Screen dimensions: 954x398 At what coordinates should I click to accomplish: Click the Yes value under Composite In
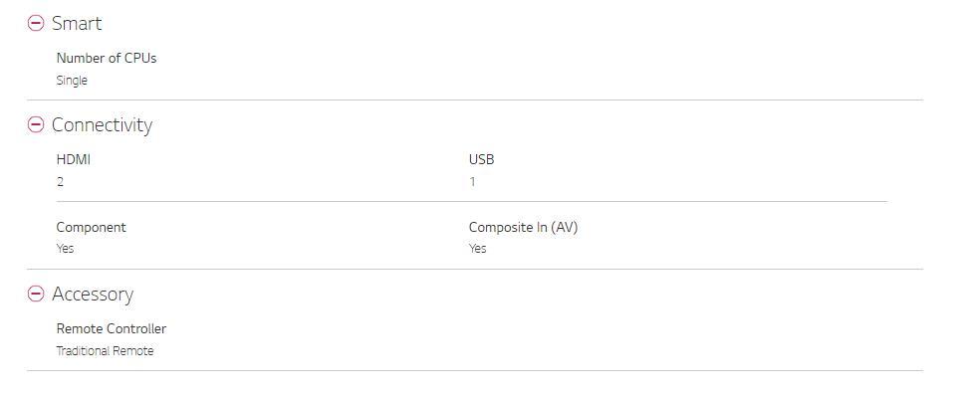point(478,249)
